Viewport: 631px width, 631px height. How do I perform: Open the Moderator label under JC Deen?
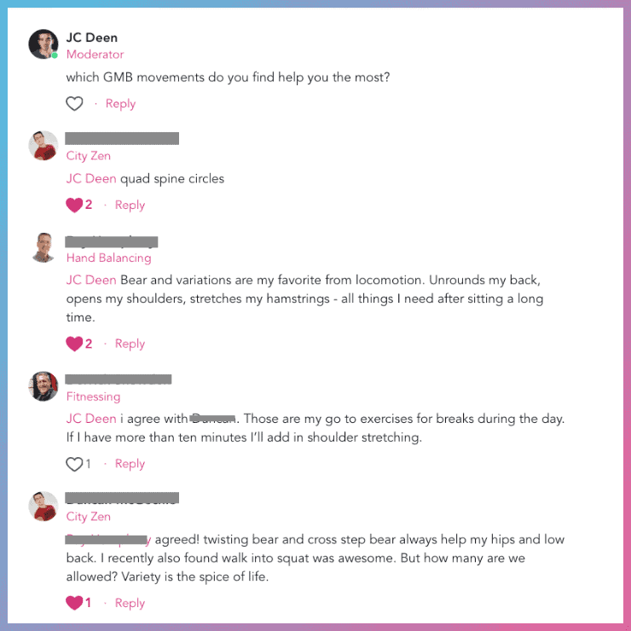tap(95, 55)
